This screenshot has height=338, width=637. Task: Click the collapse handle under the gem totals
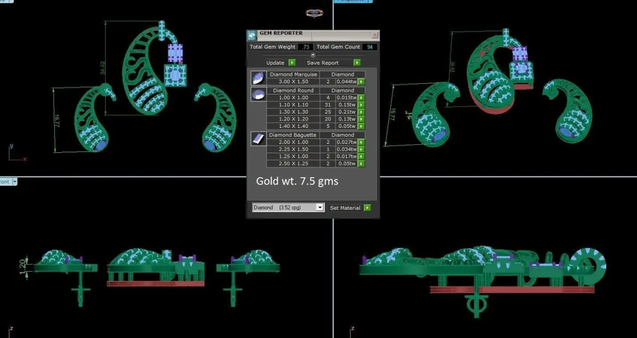click(x=313, y=55)
